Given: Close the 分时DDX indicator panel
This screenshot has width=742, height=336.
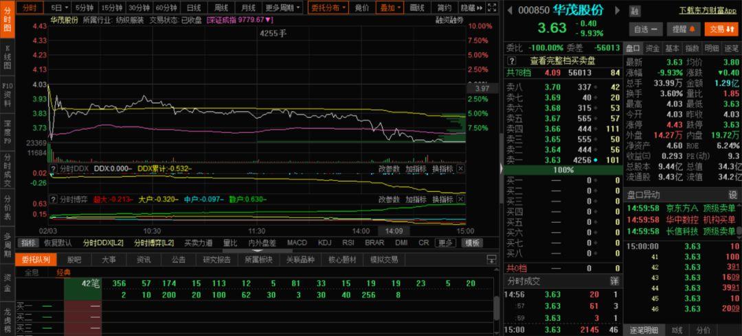Looking at the screenshot, I should pos(460,168).
